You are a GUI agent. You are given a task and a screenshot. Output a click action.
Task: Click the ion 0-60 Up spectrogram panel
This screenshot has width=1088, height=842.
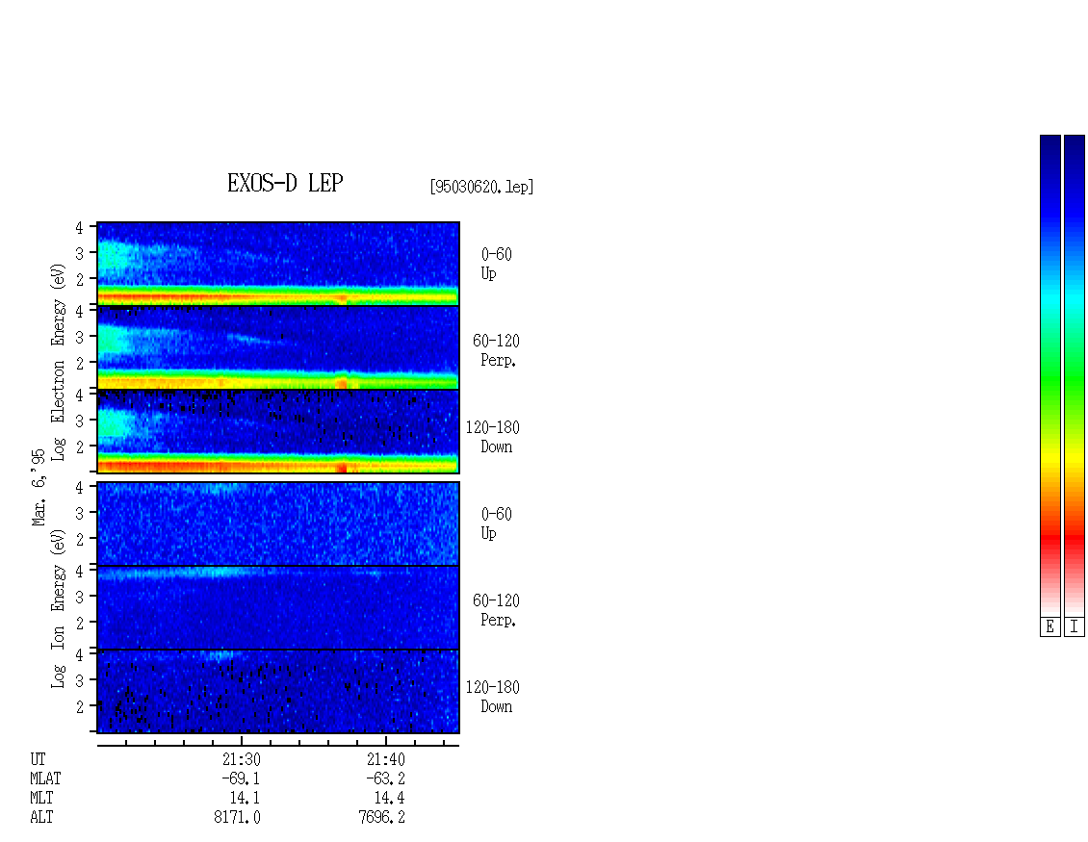click(278, 523)
